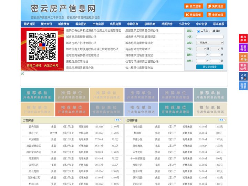Click the QR code image
Screen dimensions: 248x186
(42, 46)
